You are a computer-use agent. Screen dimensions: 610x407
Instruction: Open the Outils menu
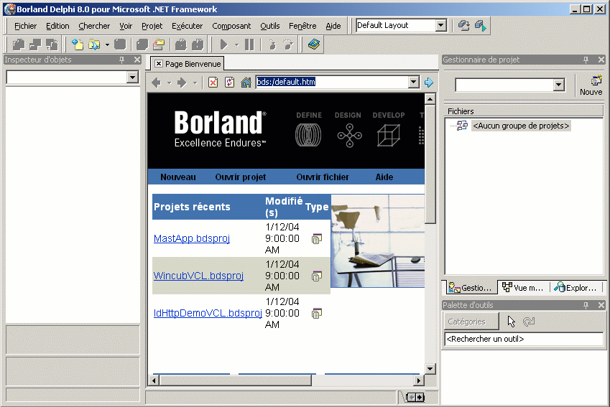[270, 26]
